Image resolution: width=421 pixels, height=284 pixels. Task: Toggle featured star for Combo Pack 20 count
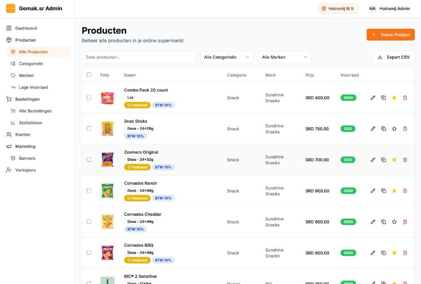click(394, 98)
